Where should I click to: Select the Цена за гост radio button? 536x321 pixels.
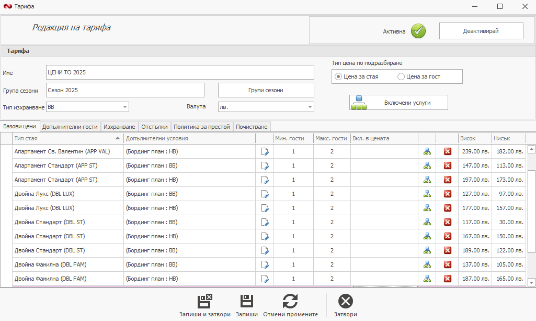(401, 76)
